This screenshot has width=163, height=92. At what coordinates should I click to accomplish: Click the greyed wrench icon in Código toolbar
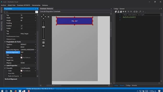click(140, 12)
